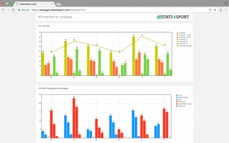
Task: Click the yellow bar labeled 36
Action: click(x=66, y=58)
